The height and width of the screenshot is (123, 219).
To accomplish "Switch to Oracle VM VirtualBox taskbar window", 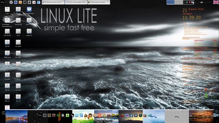I will pyautogui.click(x=76, y=2).
